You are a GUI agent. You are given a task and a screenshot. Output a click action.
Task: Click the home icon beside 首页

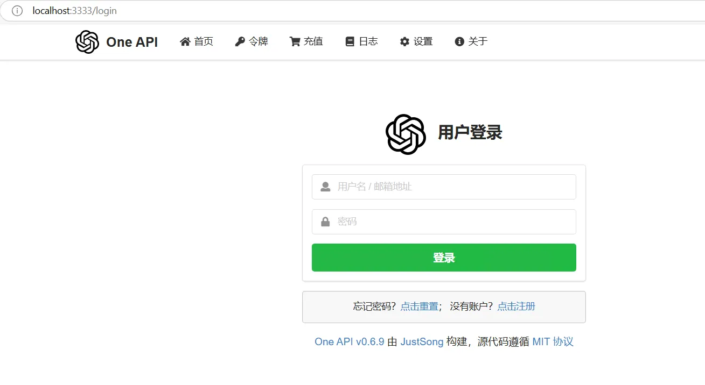coord(185,41)
